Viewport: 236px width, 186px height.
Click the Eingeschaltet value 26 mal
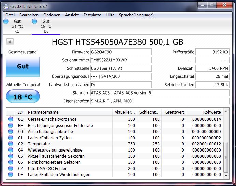[212, 76]
